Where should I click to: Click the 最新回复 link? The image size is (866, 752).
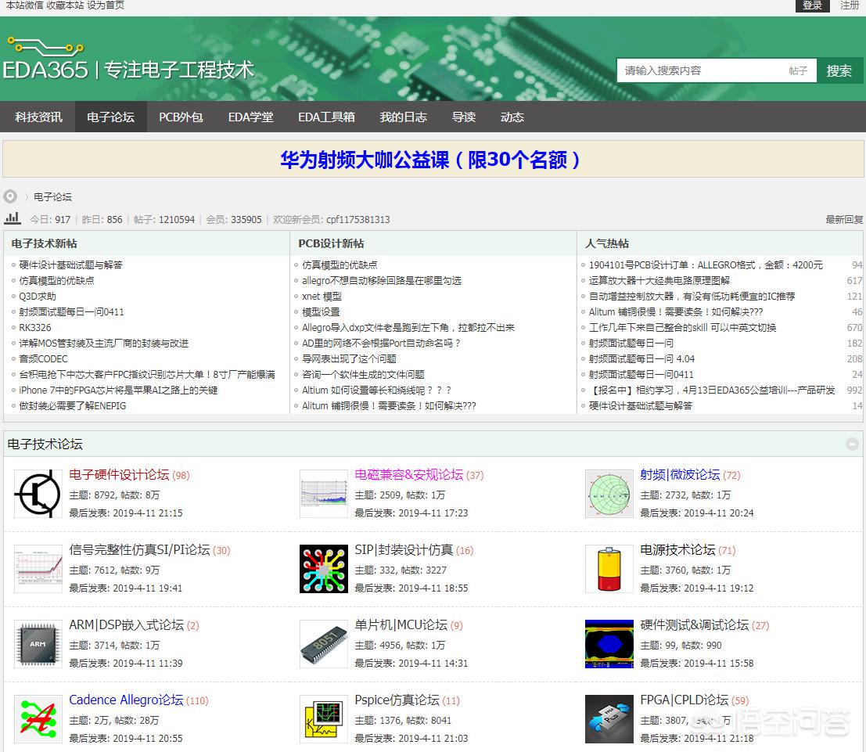844,219
